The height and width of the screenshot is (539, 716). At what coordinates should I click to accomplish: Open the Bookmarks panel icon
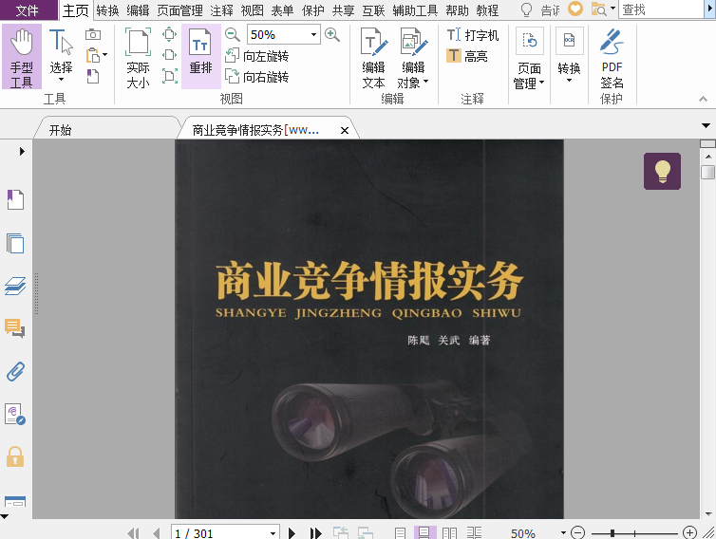click(15, 199)
